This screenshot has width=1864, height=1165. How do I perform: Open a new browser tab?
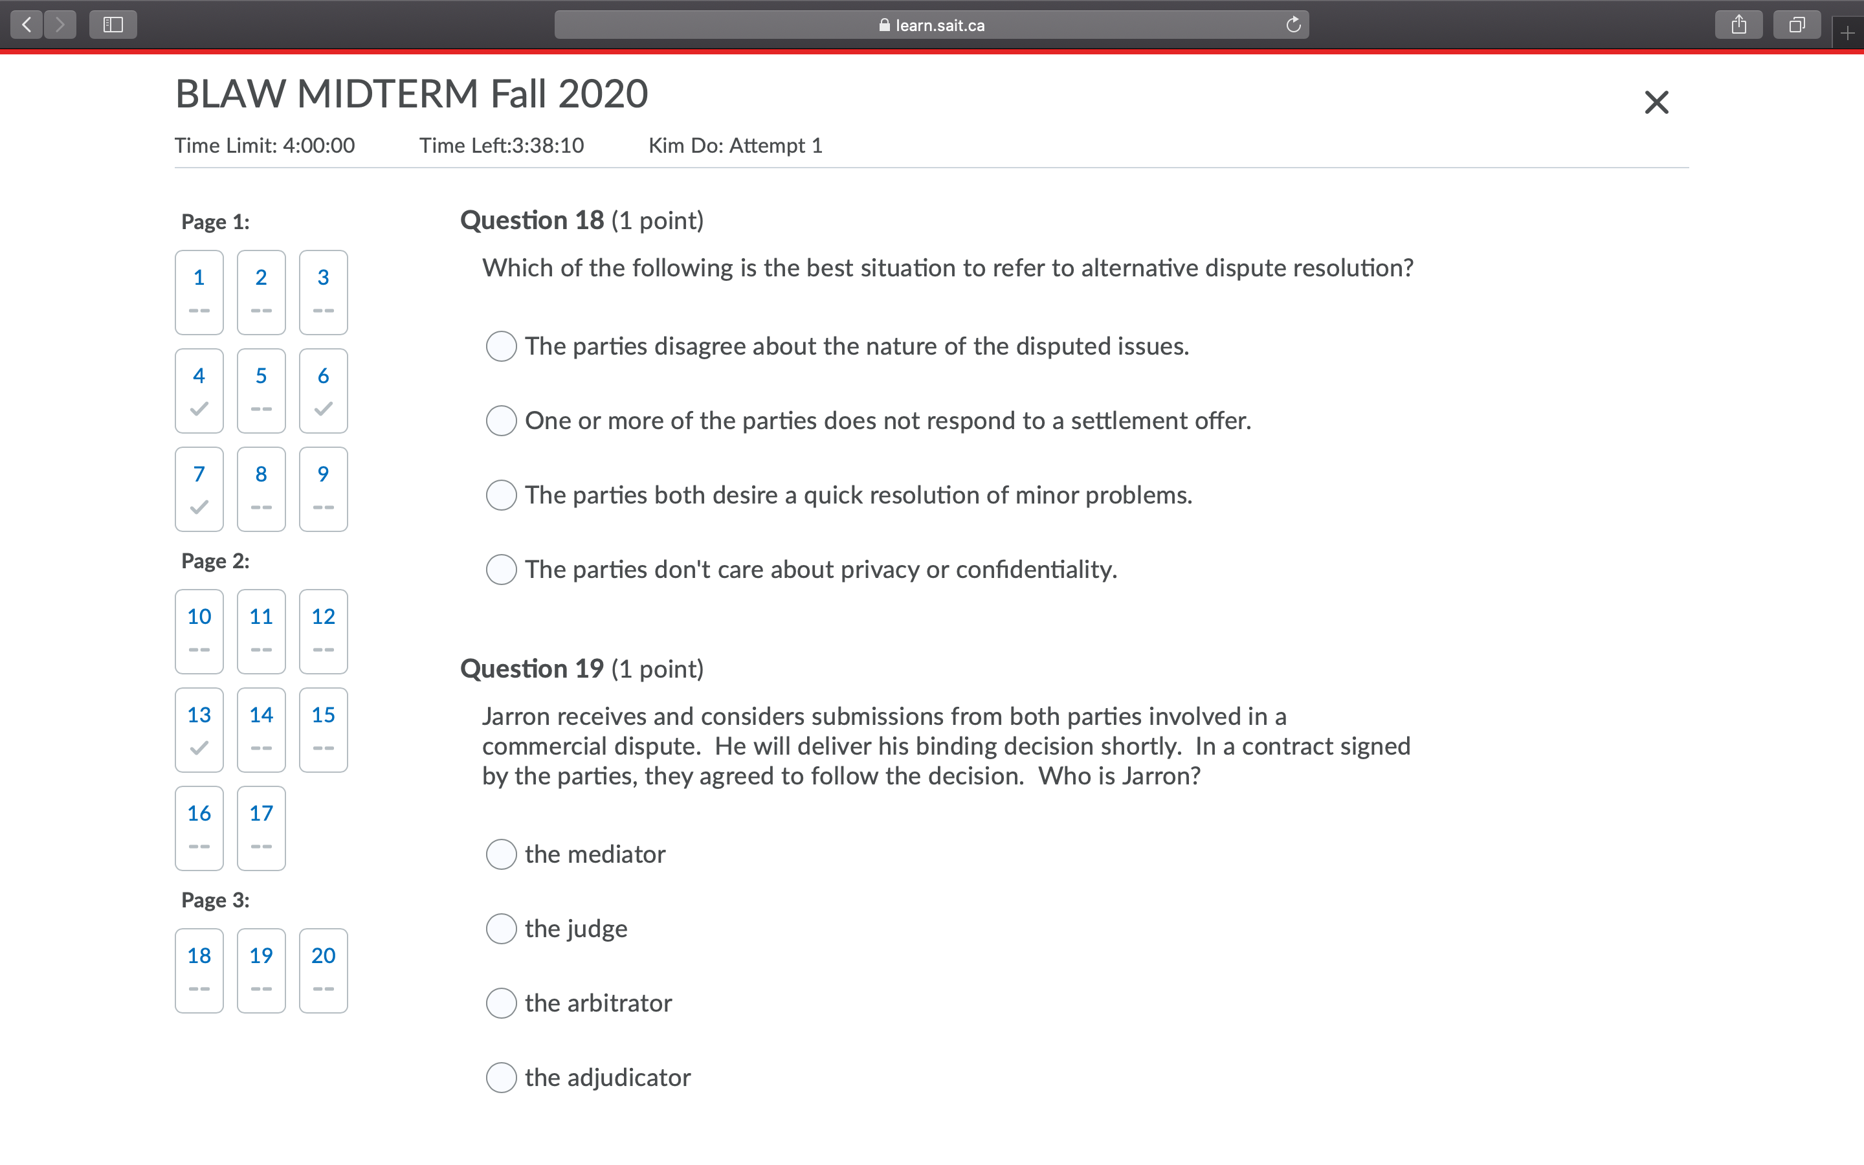click(x=1848, y=32)
